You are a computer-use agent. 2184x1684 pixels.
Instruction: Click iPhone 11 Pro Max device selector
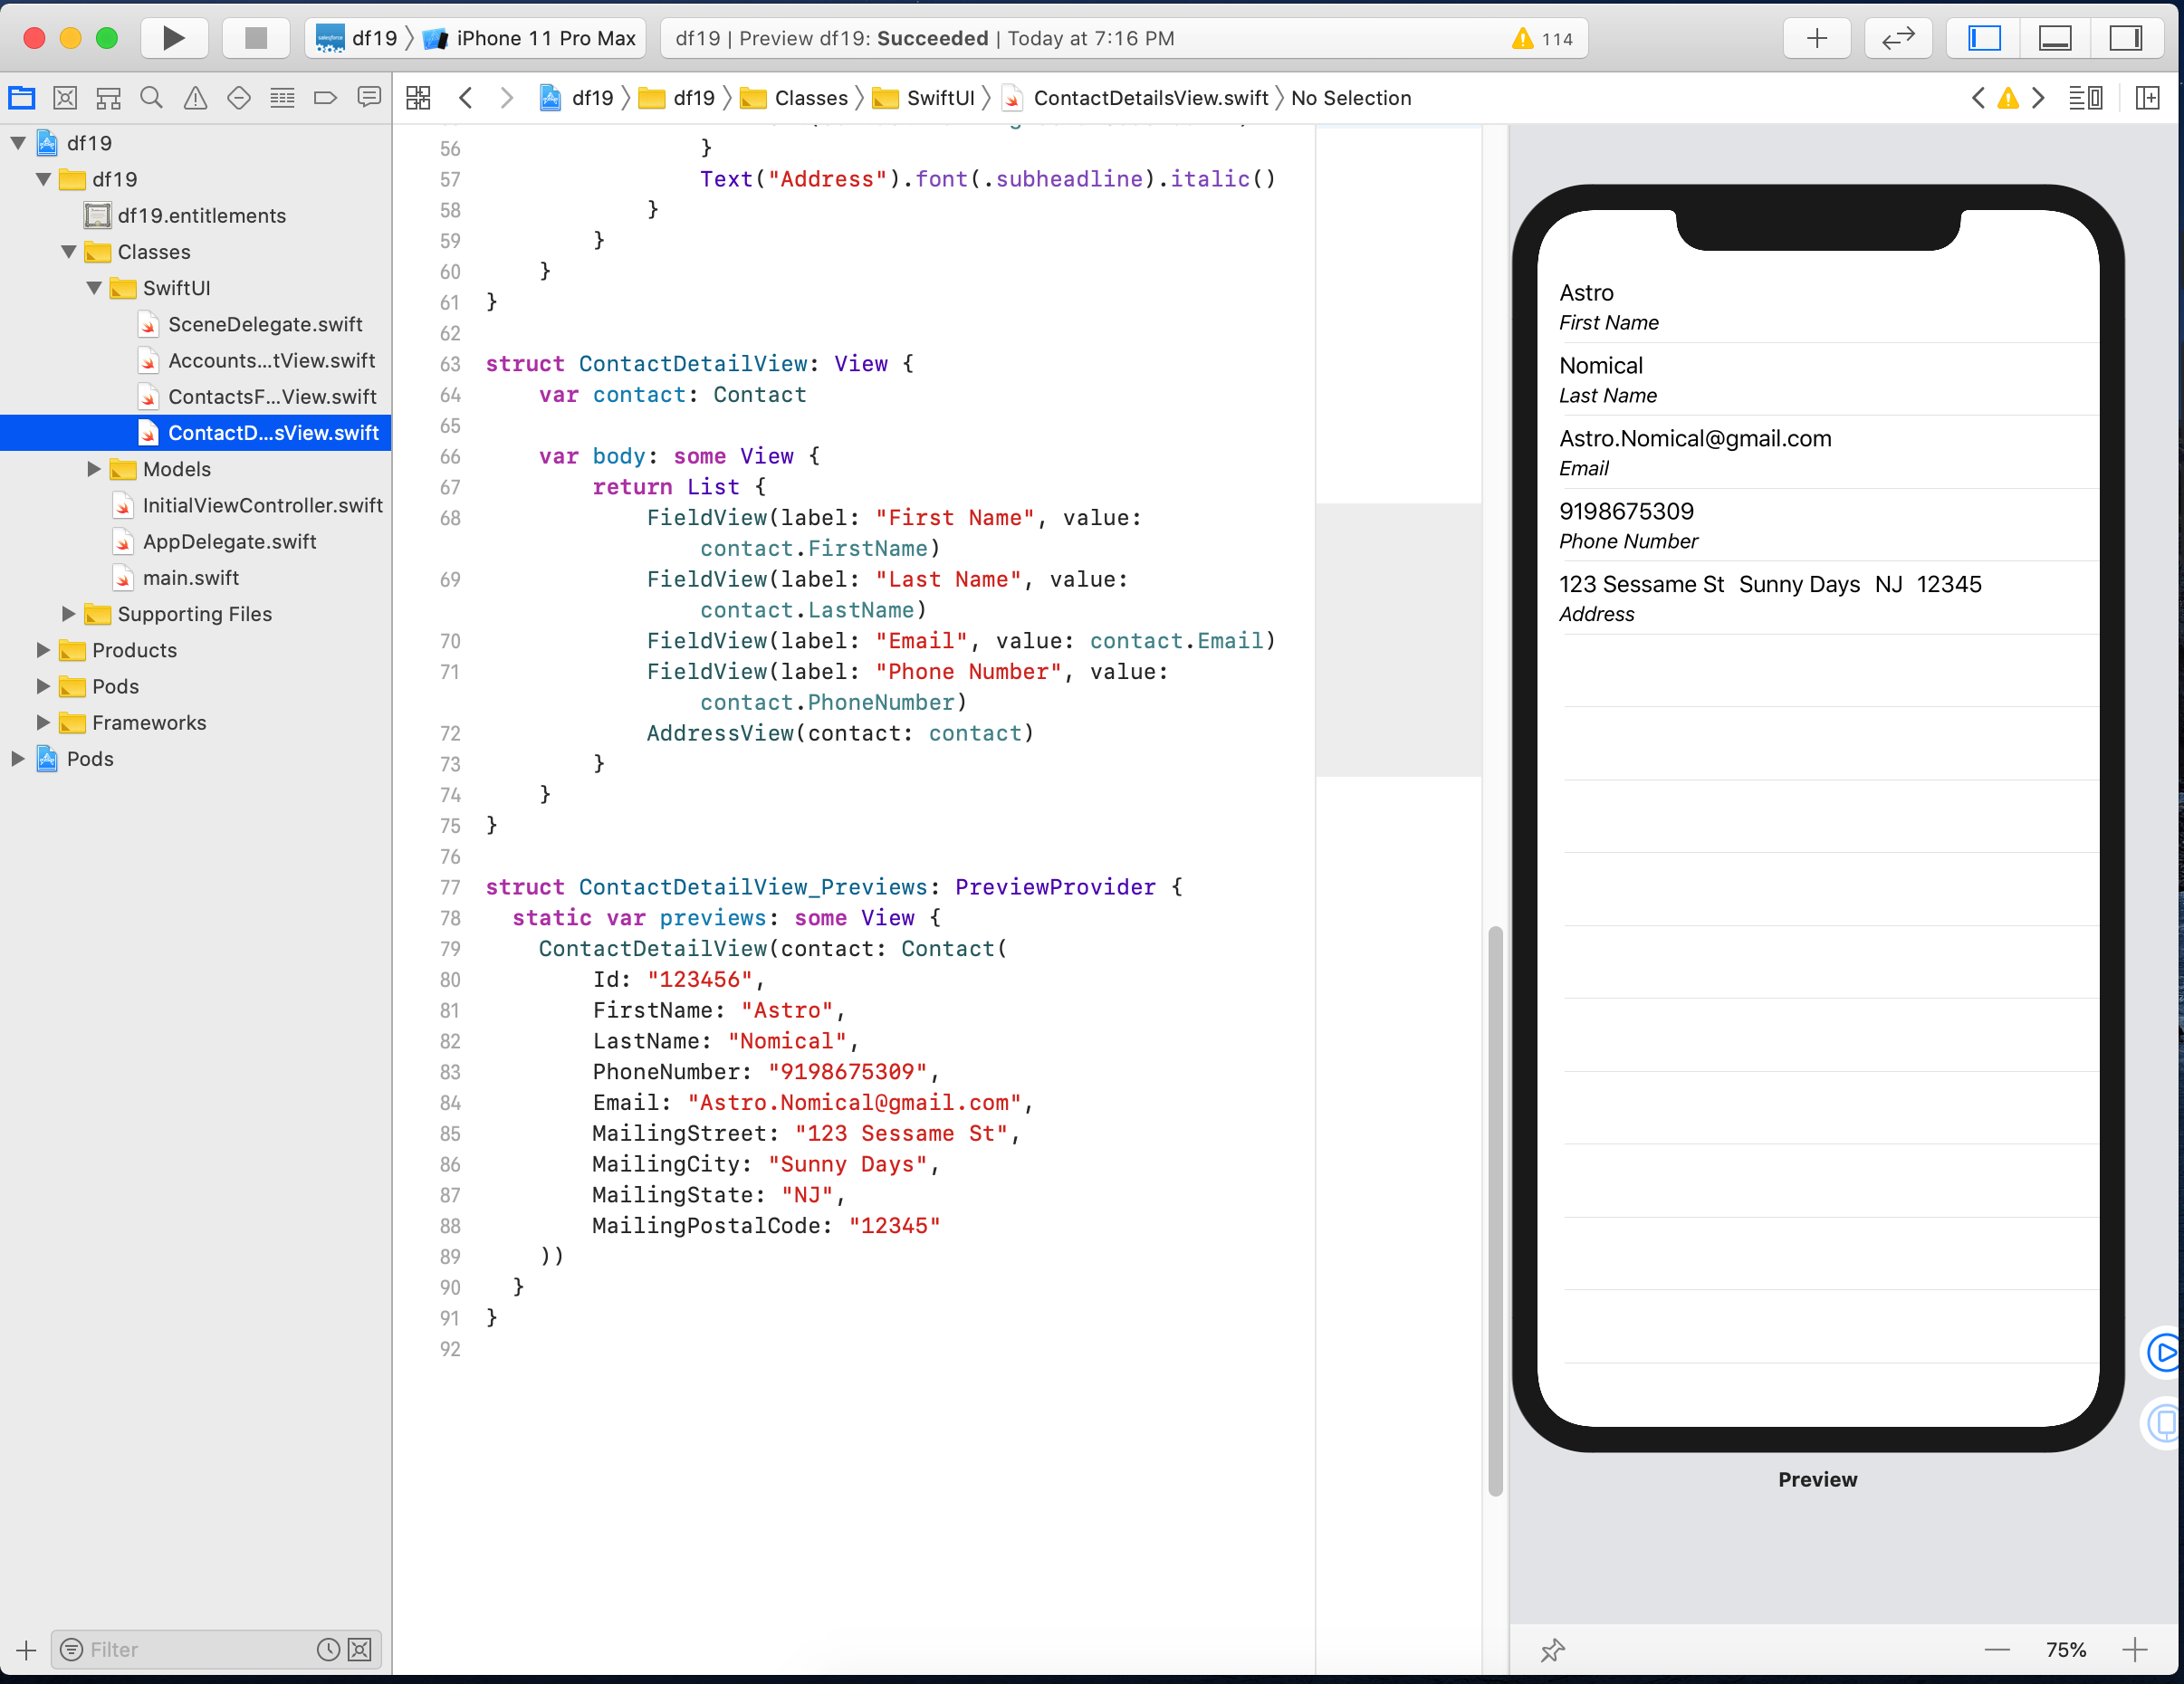pos(545,38)
